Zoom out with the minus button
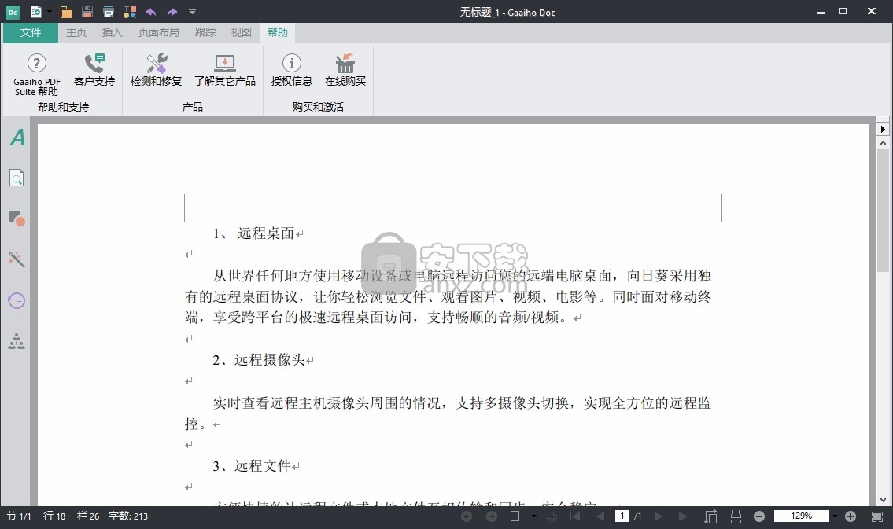The height and width of the screenshot is (529, 893). (x=759, y=516)
